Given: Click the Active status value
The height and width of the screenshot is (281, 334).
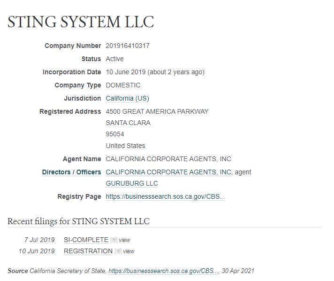Looking at the screenshot, I should point(114,59).
